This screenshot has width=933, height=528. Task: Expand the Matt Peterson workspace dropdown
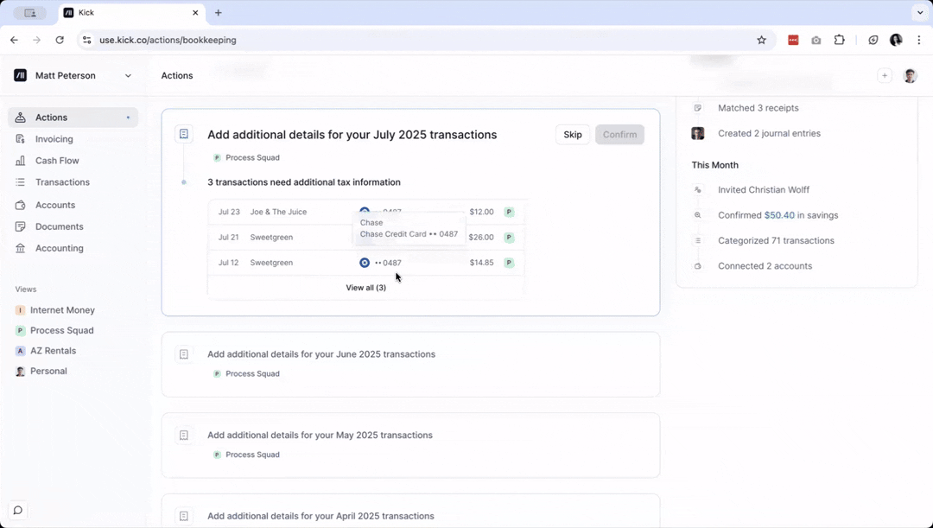coord(128,76)
